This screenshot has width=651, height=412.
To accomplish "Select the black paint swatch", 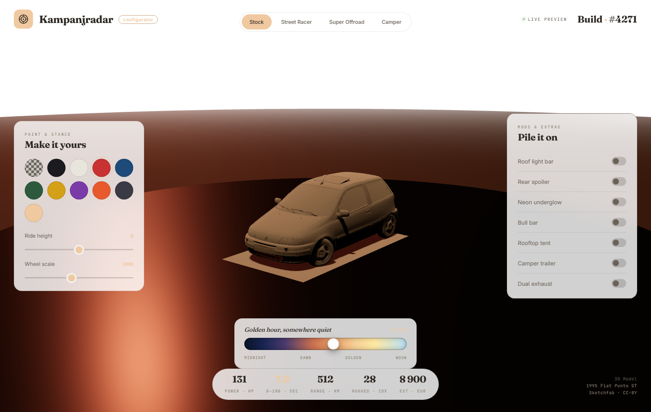I will [x=56, y=168].
